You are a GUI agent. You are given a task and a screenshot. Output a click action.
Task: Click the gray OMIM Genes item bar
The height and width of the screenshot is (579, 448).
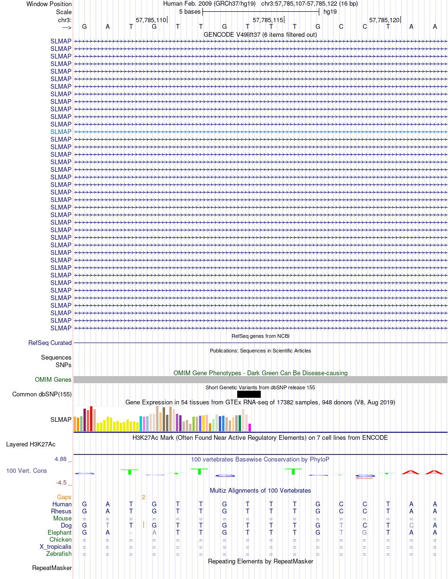(x=260, y=379)
